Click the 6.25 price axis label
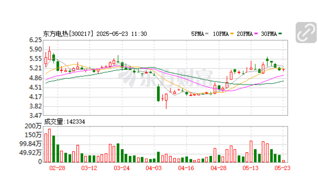The image size is (318, 186). click(36, 40)
